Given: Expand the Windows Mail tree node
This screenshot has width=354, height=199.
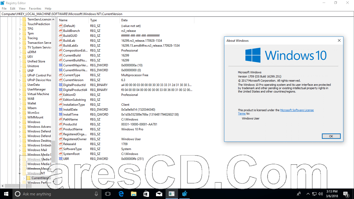Looking at the screenshot, I should tap(20, 150).
